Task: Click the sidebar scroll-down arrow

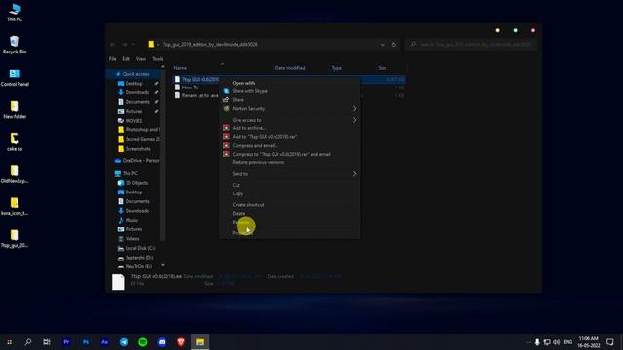Action: [163, 265]
